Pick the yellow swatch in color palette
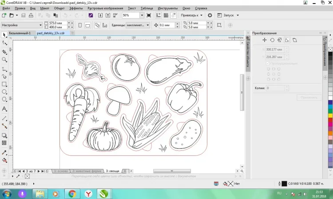333x199 pixels. pyautogui.click(x=330, y=115)
